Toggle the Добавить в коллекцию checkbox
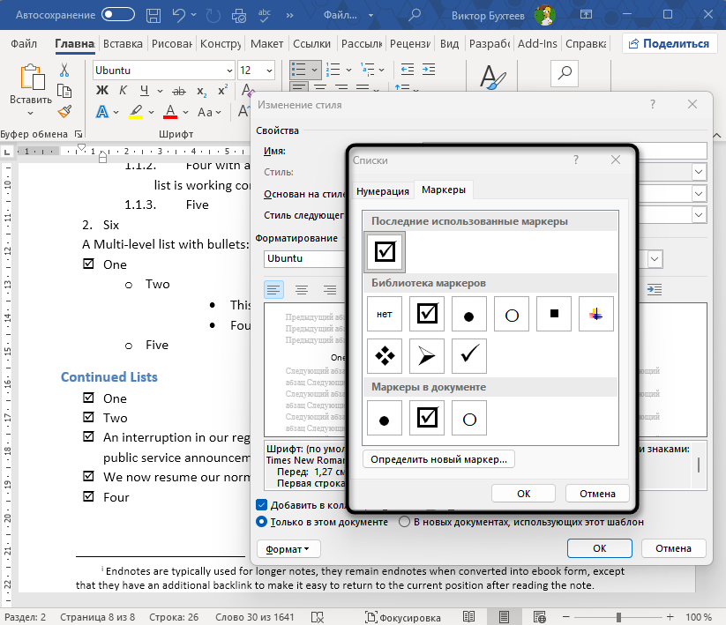Viewport: 726px width, 625px height. [262, 505]
